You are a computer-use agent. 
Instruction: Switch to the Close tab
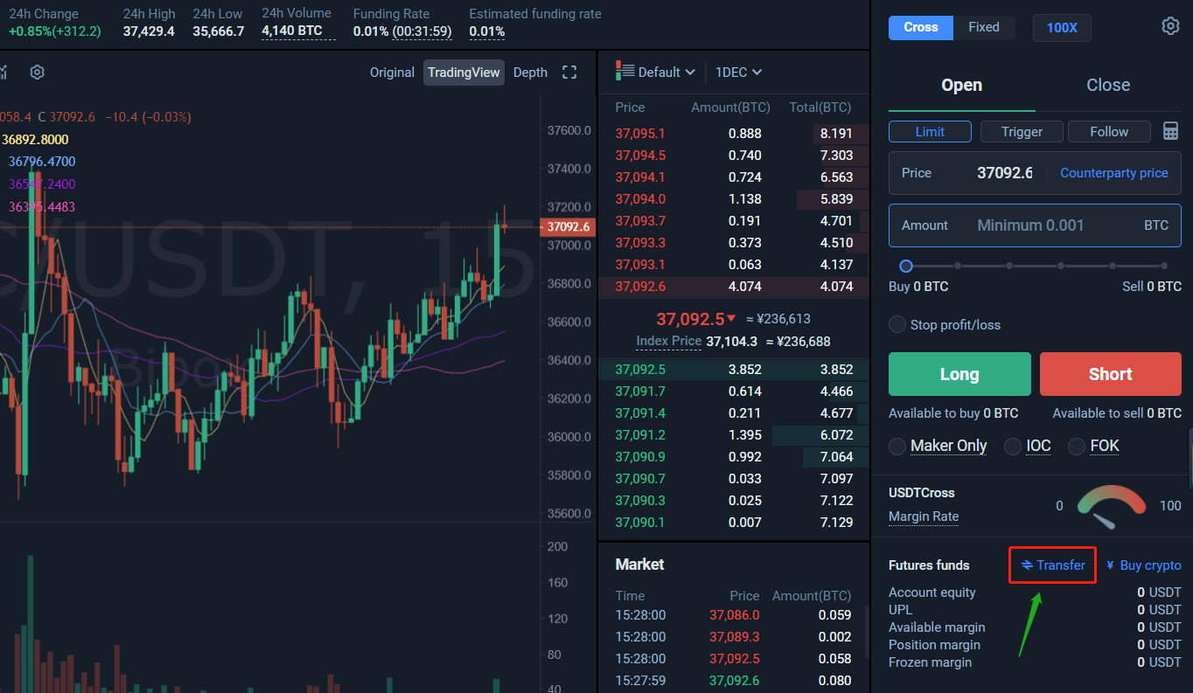click(x=1108, y=85)
